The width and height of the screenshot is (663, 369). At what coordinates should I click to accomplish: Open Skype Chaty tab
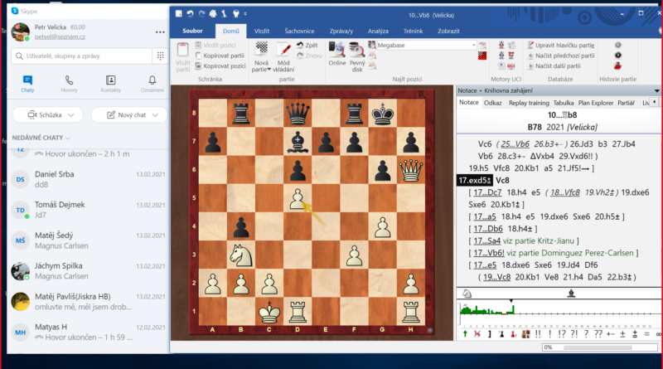27,84
